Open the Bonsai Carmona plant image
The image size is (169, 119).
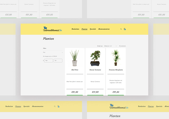point(95,58)
